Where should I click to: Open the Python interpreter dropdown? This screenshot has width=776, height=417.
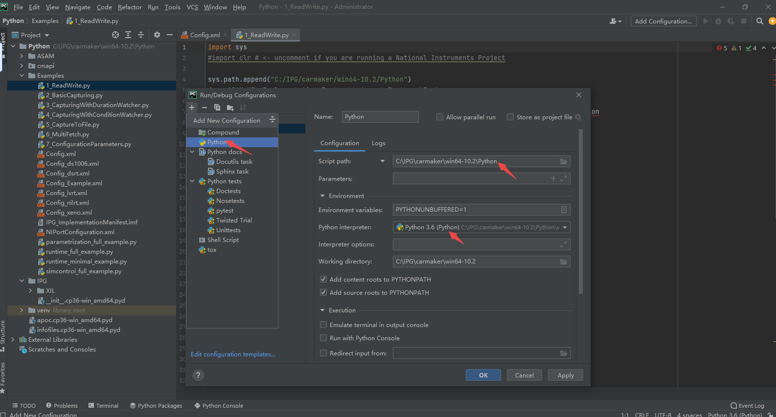coord(565,227)
